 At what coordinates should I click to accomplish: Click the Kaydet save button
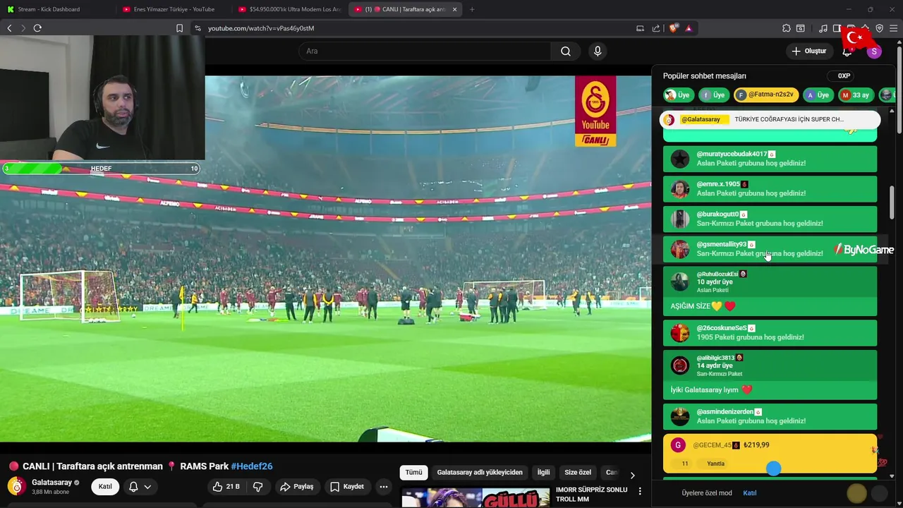pos(347,486)
